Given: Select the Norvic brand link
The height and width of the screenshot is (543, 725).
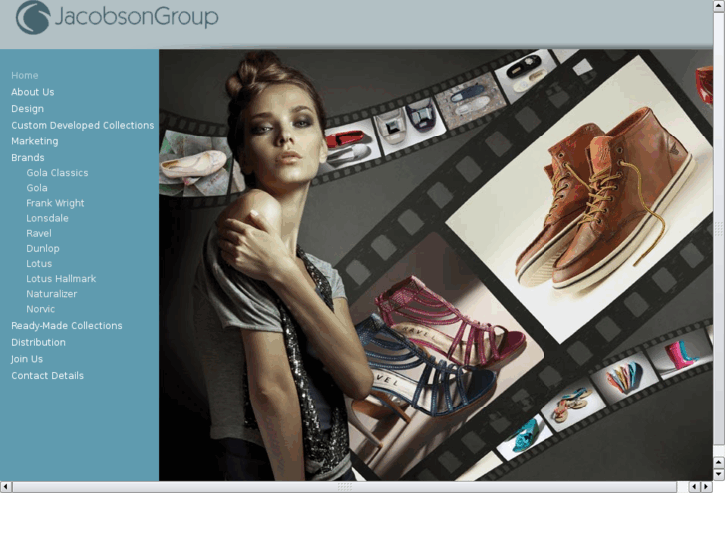Looking at the screenshot, I should [40, 309].
